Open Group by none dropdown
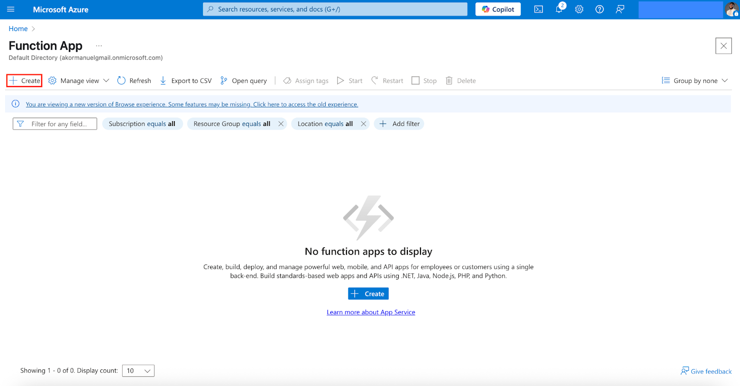This screenshot has width=740, height=386. tap(695, 81)
